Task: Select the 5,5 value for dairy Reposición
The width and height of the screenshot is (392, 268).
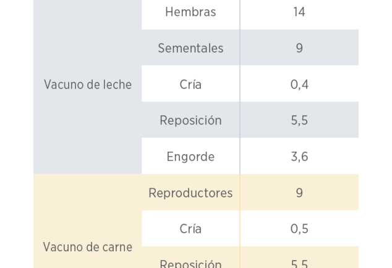Action: click(x=299, y=120)
